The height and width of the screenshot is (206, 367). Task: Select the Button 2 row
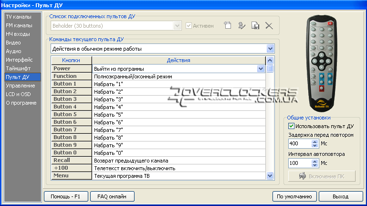72,91
